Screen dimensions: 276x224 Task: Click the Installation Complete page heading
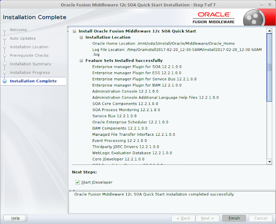[x=34, y=17]
